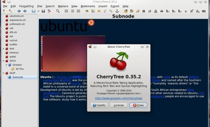Click the Credits button
The height and width of the screenshot is (127, 210).
tap(99, 105)
